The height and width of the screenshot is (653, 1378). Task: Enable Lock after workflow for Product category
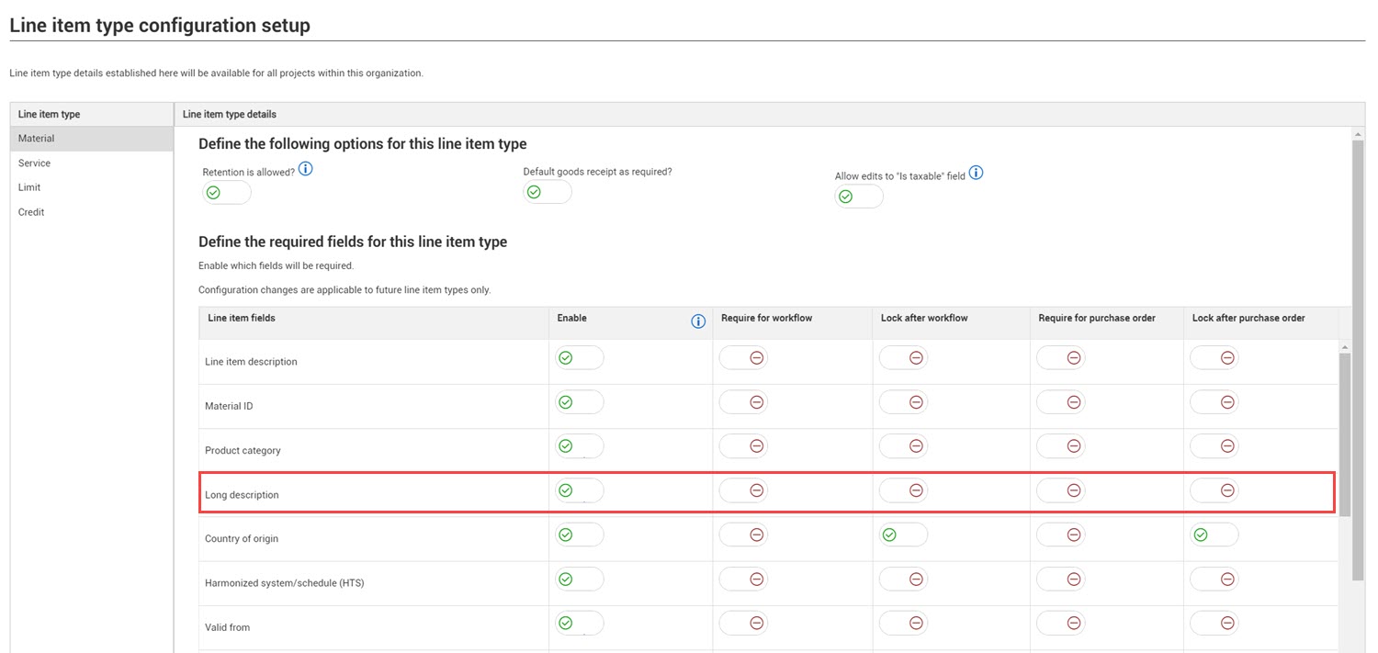[903, 446]
